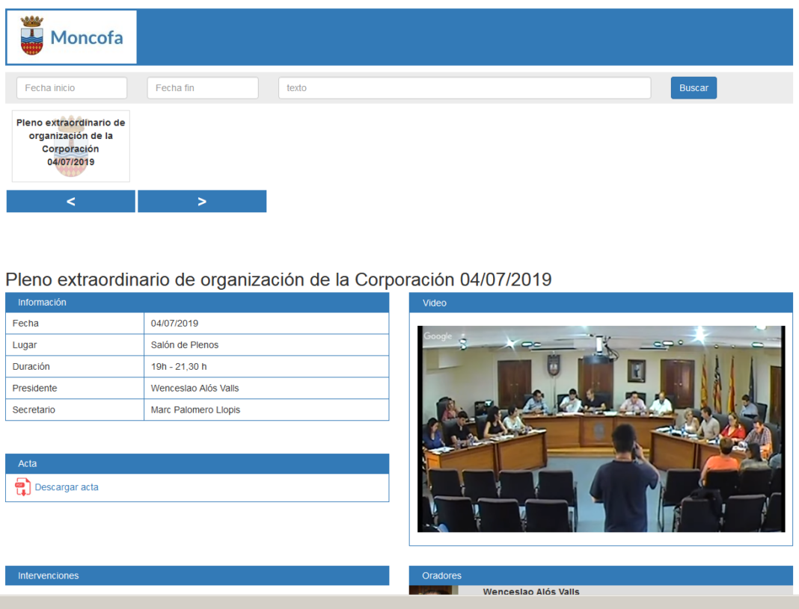The height and width of the screenshot is (609, 799).
Task: Go to previous session with left arrow
Action: click(71, 201)
